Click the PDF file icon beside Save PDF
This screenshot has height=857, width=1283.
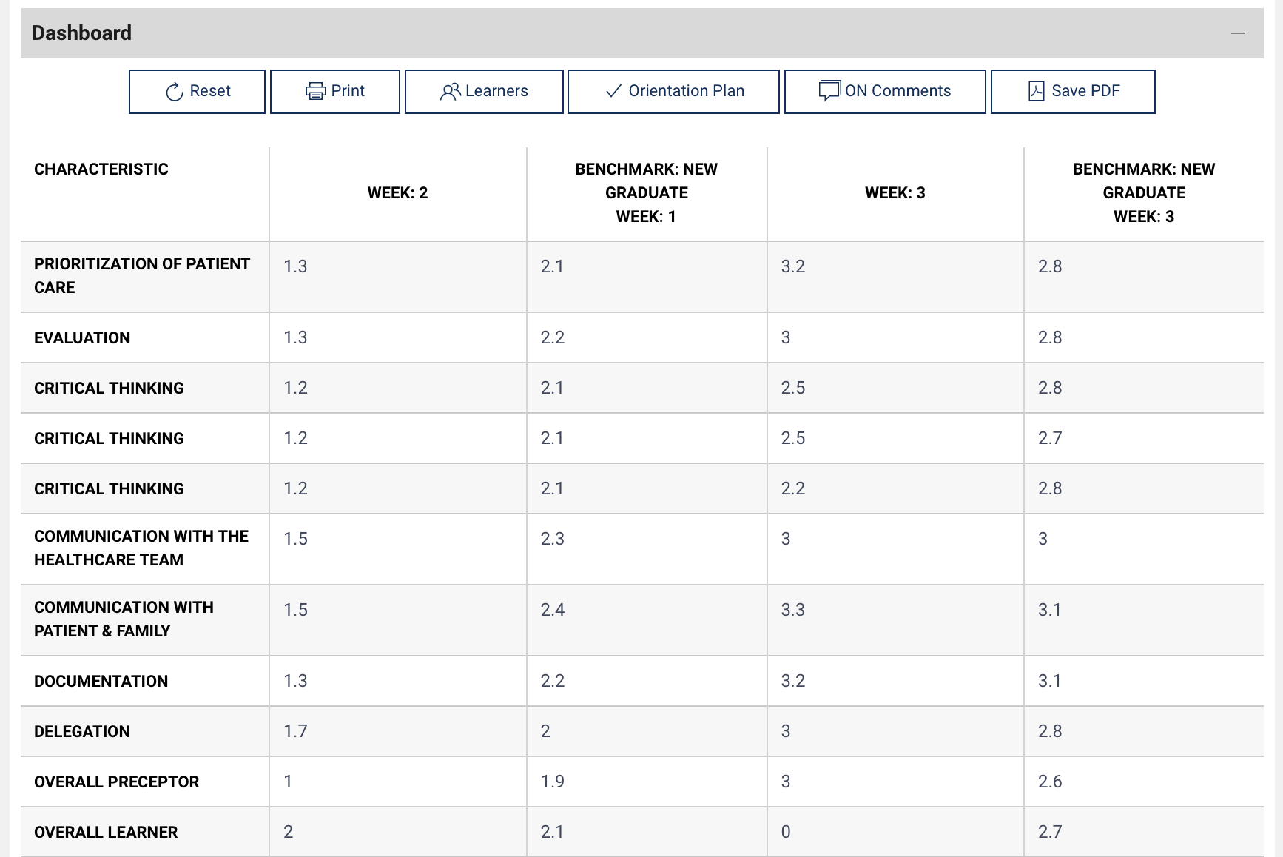coord(1037,91)
